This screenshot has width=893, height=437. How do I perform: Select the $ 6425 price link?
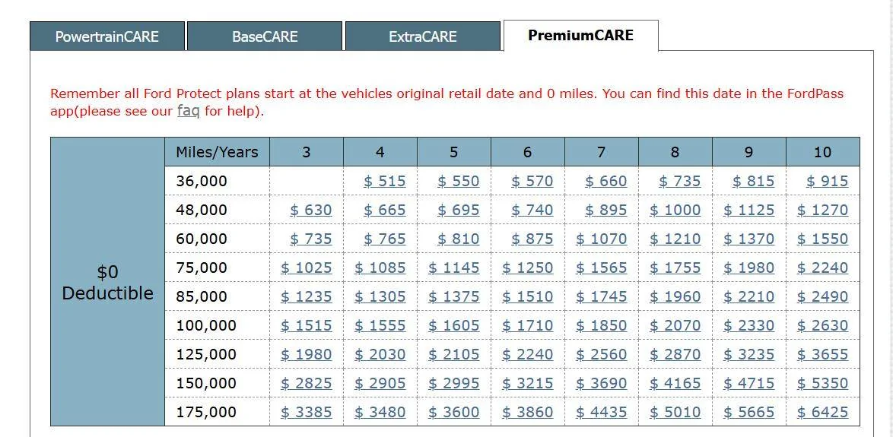tap(822, 412)
